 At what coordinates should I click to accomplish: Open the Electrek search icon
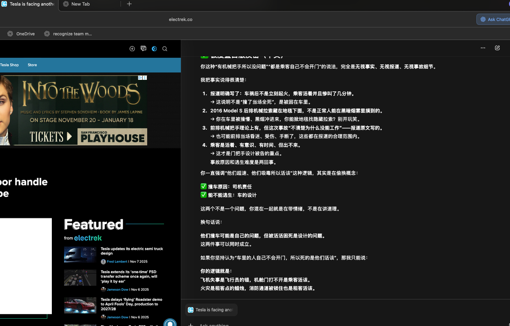(165, 48)
